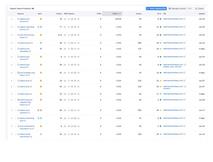Viewport: 213px width, 162px height.
Task: Sort by the Position column header
Action: pos(59,14)
